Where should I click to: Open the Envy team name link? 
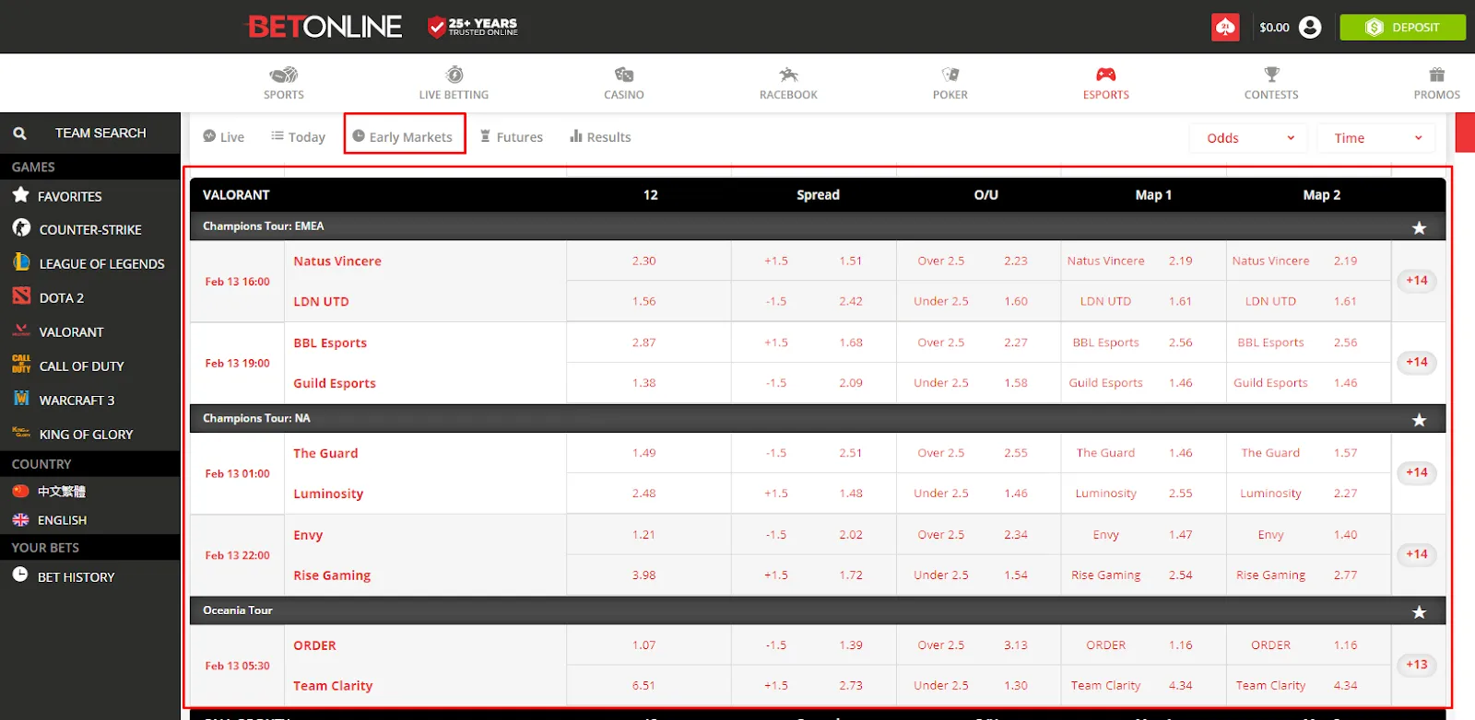tap(308, 535)
